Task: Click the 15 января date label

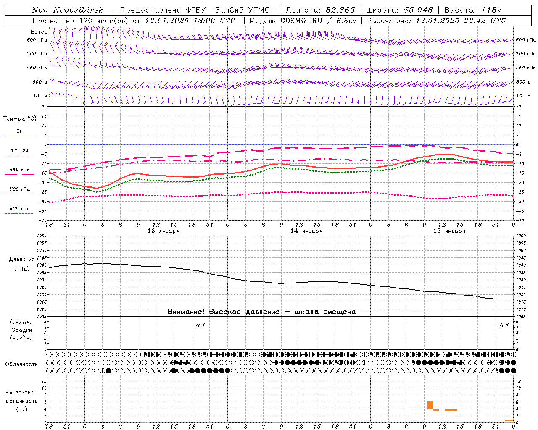Action: (449, 231)
